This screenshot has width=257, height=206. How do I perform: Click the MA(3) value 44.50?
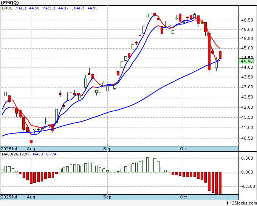(x=34, y=8)
